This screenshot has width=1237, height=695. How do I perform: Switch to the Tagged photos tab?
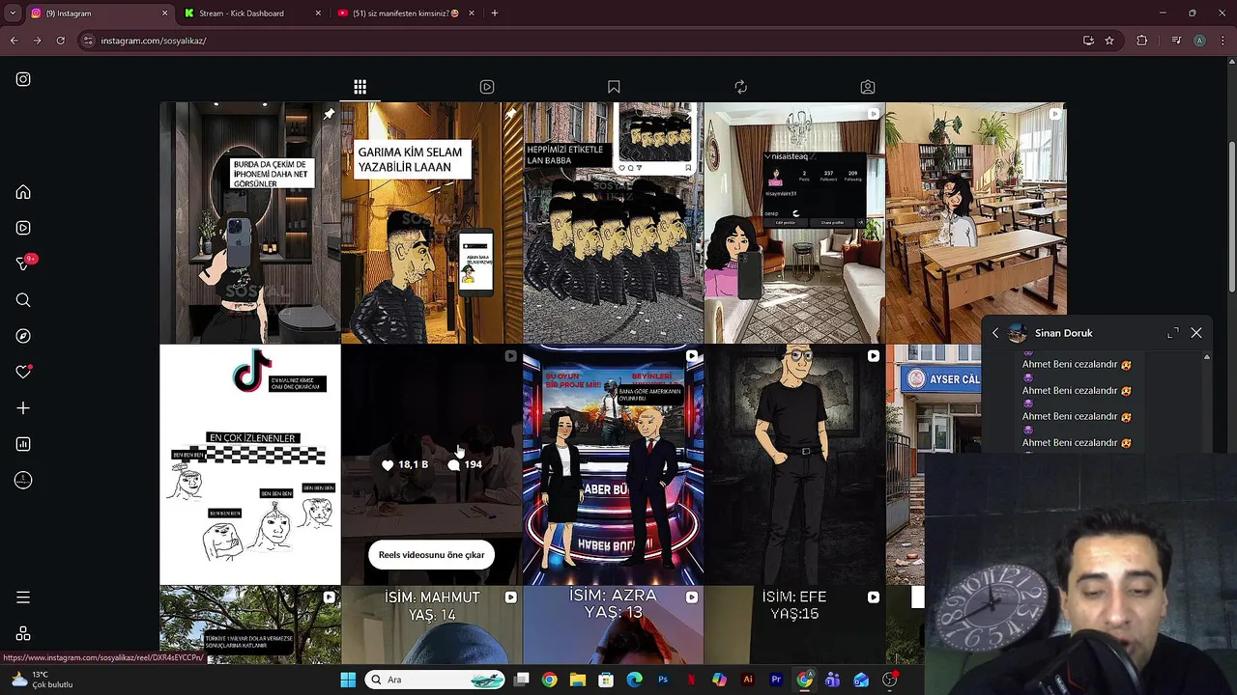pyautogui.click(x=868, y=87)
